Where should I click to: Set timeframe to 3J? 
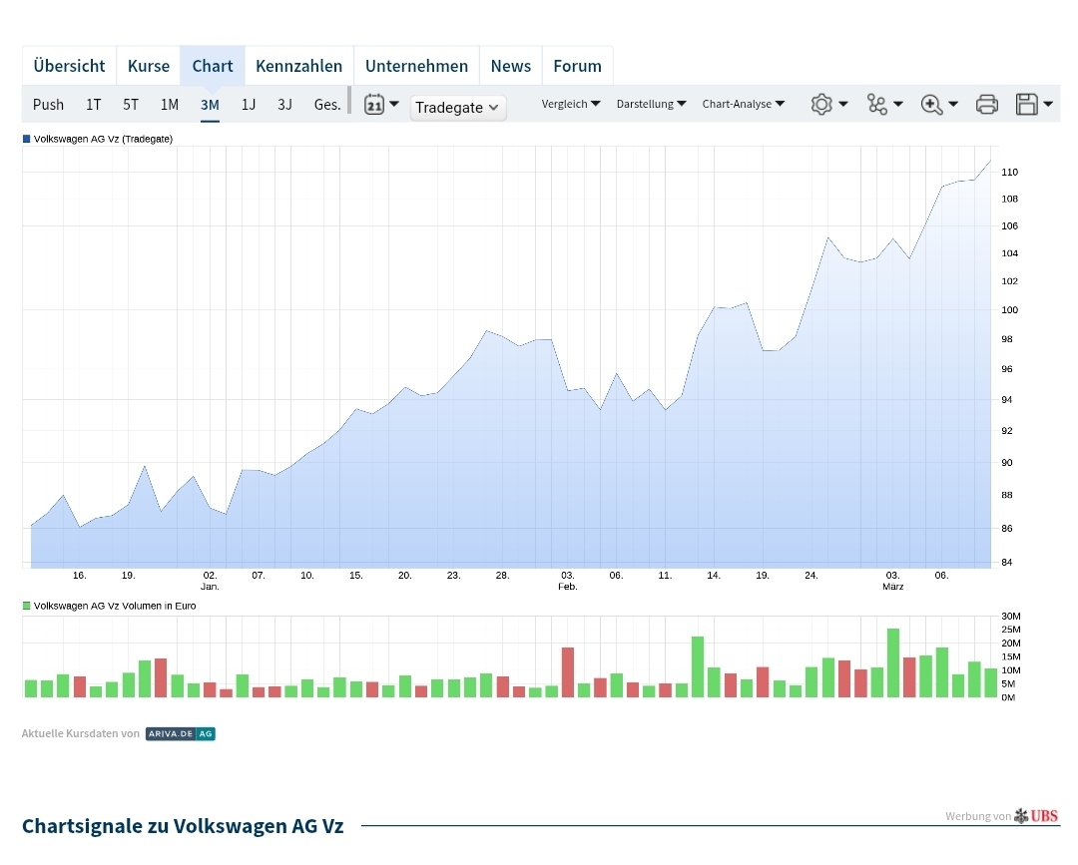tap(284, 105)
